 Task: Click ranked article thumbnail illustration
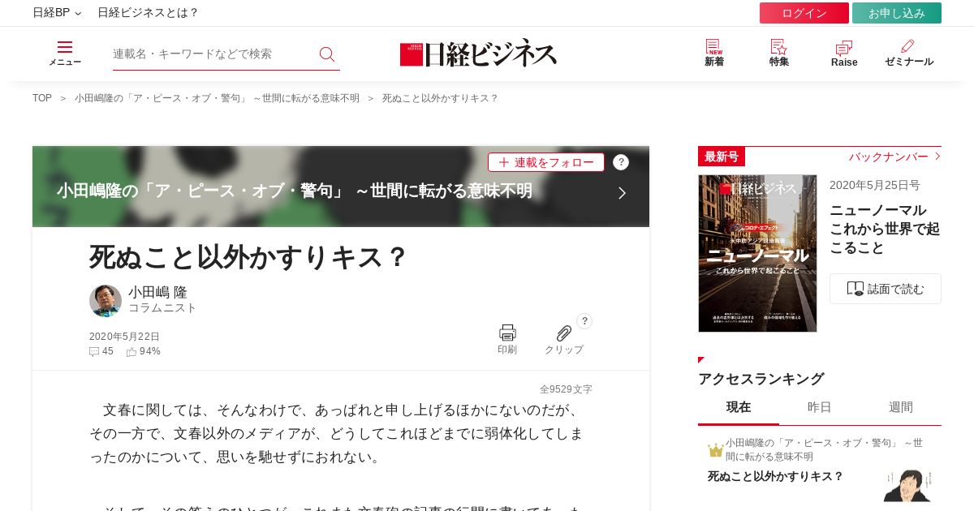click(x=907, y=485)
